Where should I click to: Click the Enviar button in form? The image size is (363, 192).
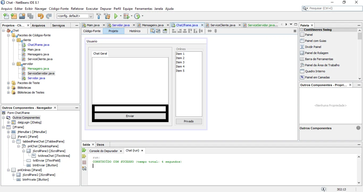click(130, 116)
